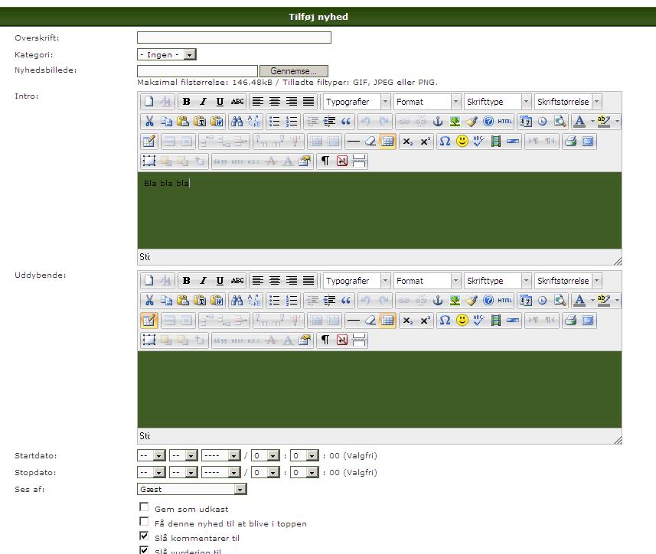The image size is (656, 554).
Task: Insert horizontal rule in Intro editor
Action: (354, 142)
